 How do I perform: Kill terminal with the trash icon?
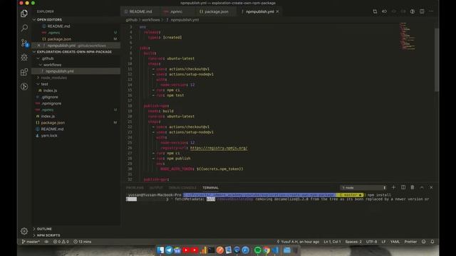[x=413, y=188]
